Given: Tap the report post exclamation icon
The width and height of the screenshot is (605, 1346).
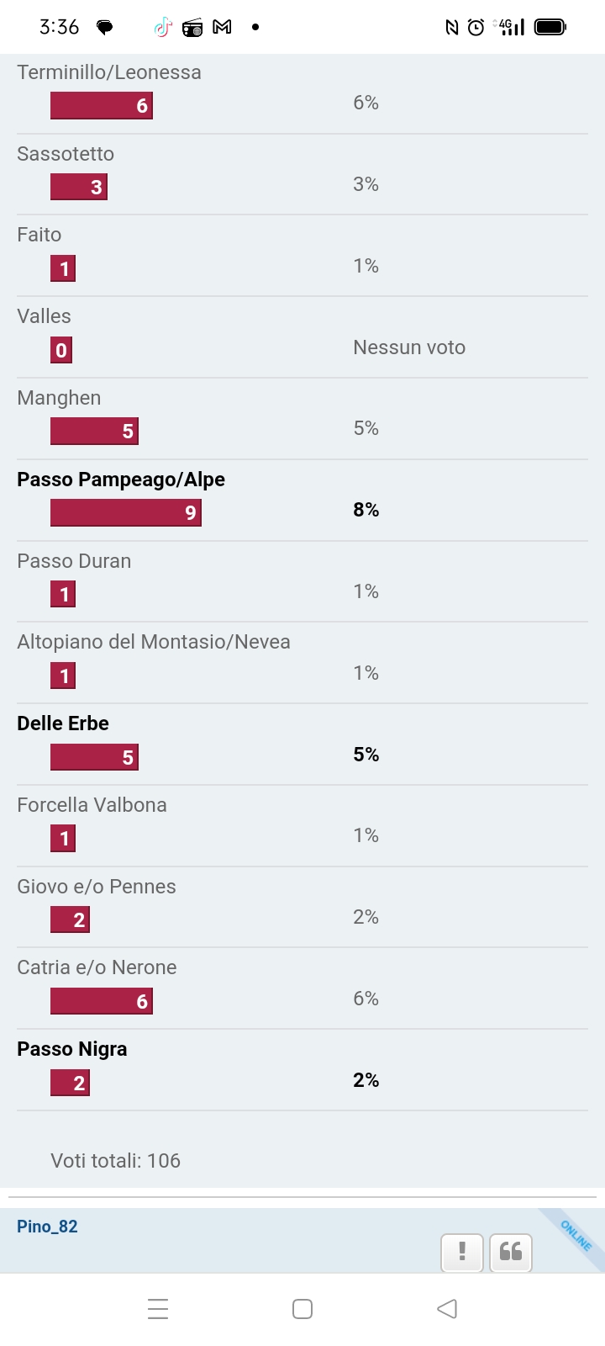Looking at the screenshot, I should coord(462,1252).
